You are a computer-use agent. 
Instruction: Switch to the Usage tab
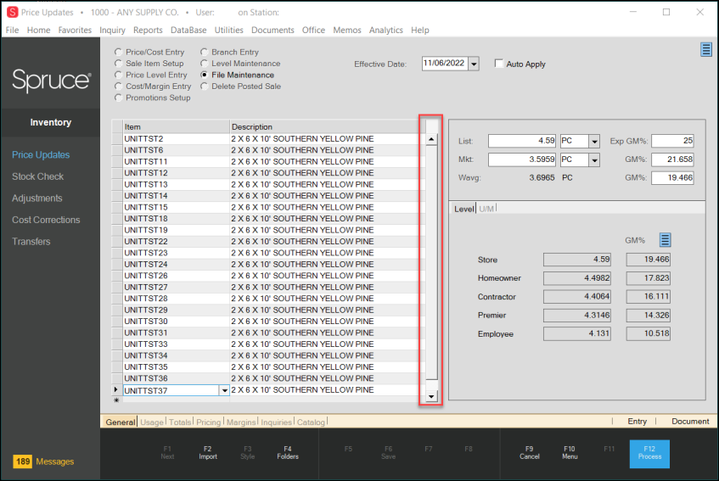point(152,422)
